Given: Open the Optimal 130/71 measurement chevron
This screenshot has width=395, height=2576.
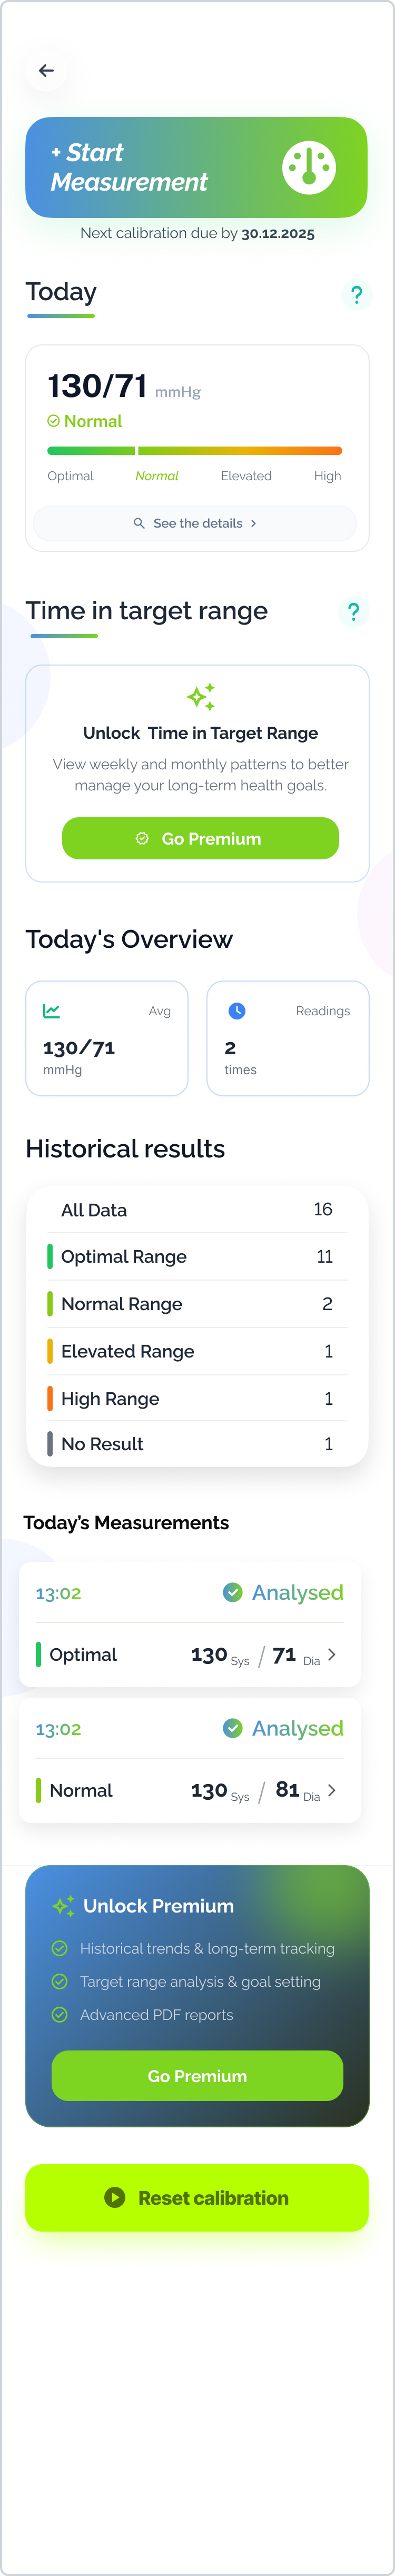Looking at the screenshot, I should point(332,1655).
